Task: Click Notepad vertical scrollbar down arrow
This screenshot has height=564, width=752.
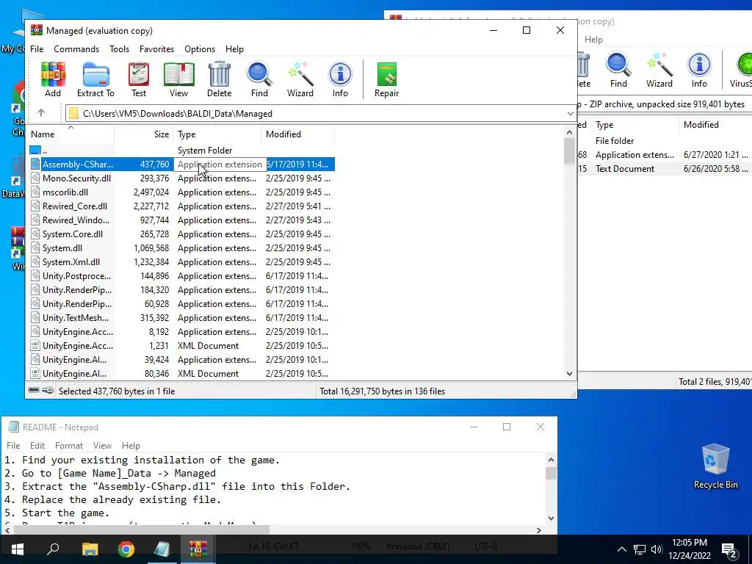Action: pos(551,518)
